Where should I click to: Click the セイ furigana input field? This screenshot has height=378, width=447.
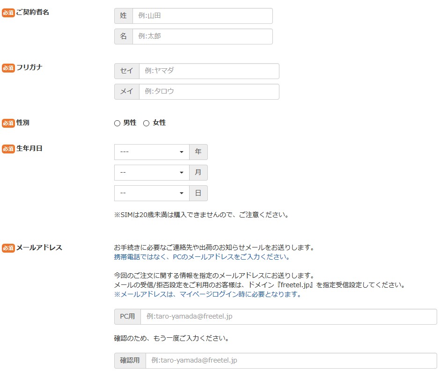click(x=209, y=71)
